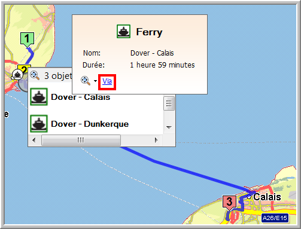301x229 pixels.
Task: Click the left arrow of horizontal scrollbar
Action: 34,140
